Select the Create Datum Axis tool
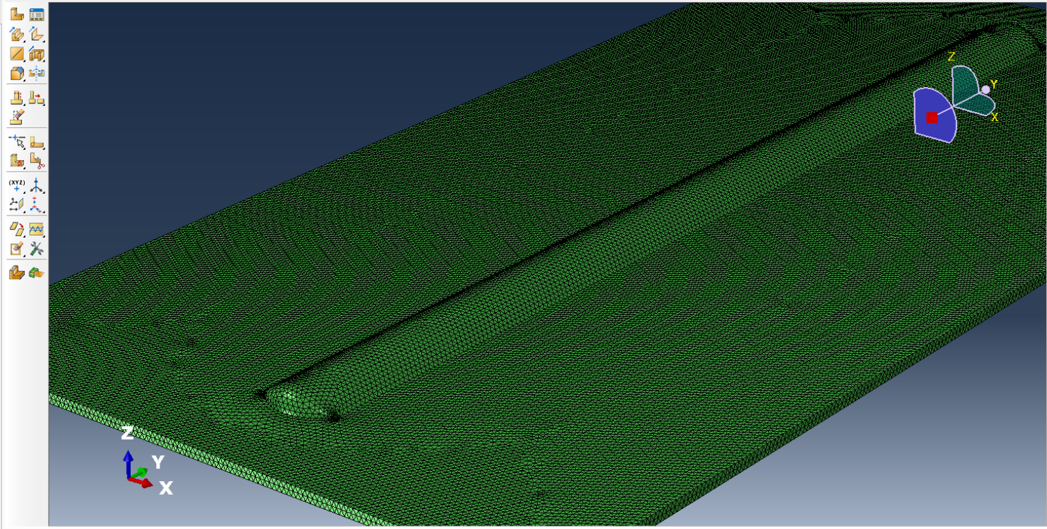This screenshot has width=1047, height=529. [37, 185]
